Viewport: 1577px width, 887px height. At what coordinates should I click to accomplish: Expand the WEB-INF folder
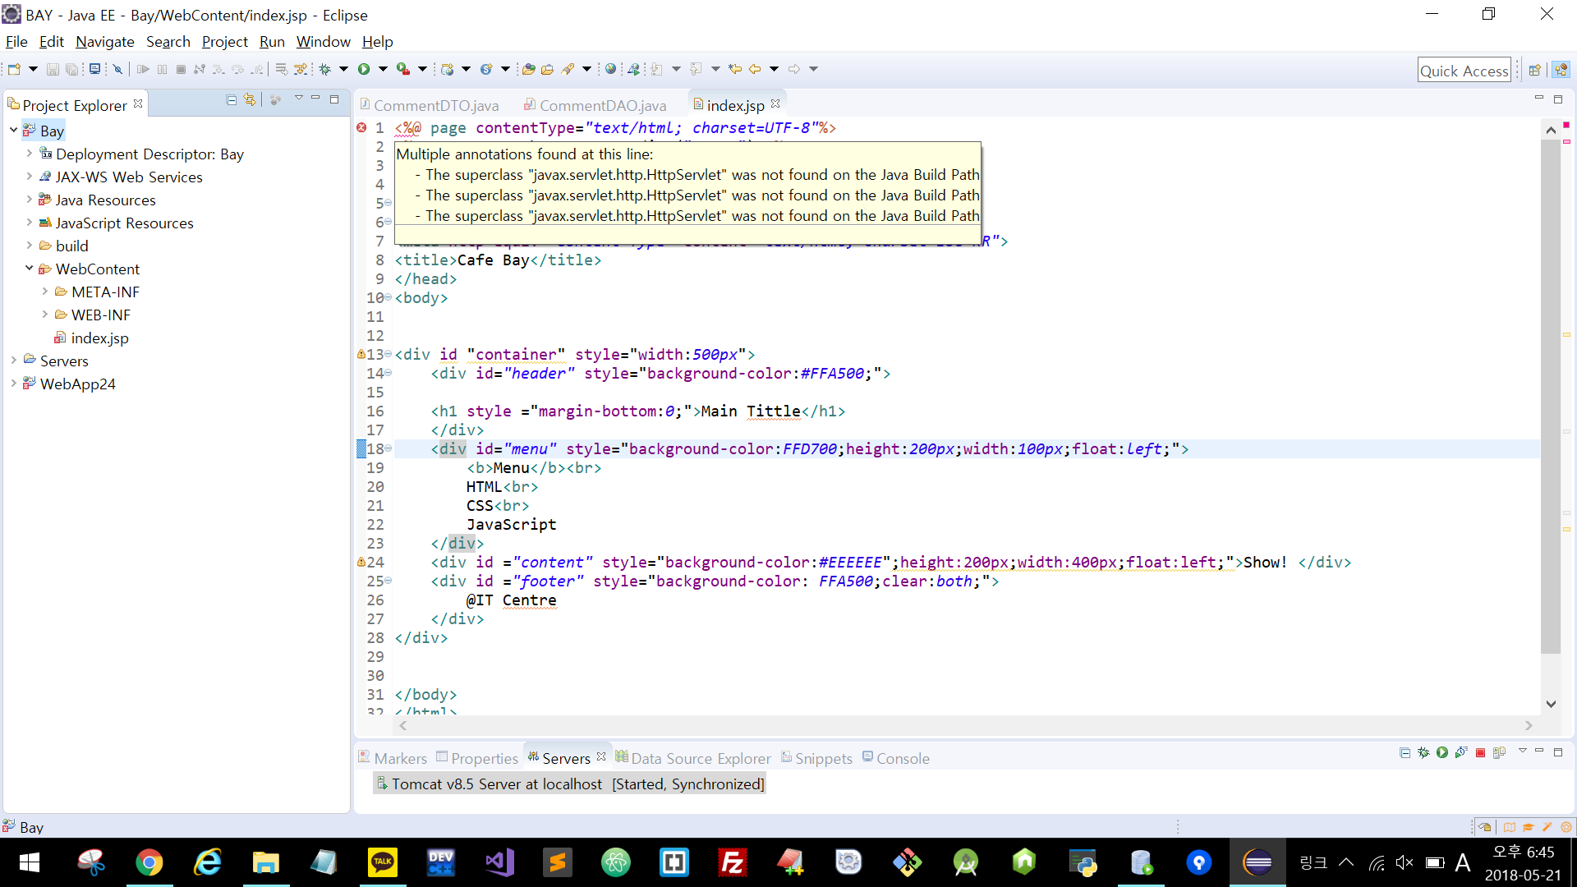click(45, 315)
